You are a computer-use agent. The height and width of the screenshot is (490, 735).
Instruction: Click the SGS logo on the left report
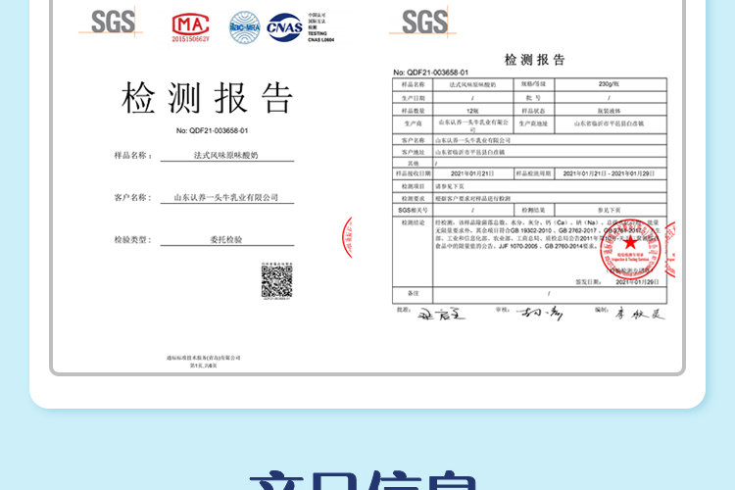[112, 22]
